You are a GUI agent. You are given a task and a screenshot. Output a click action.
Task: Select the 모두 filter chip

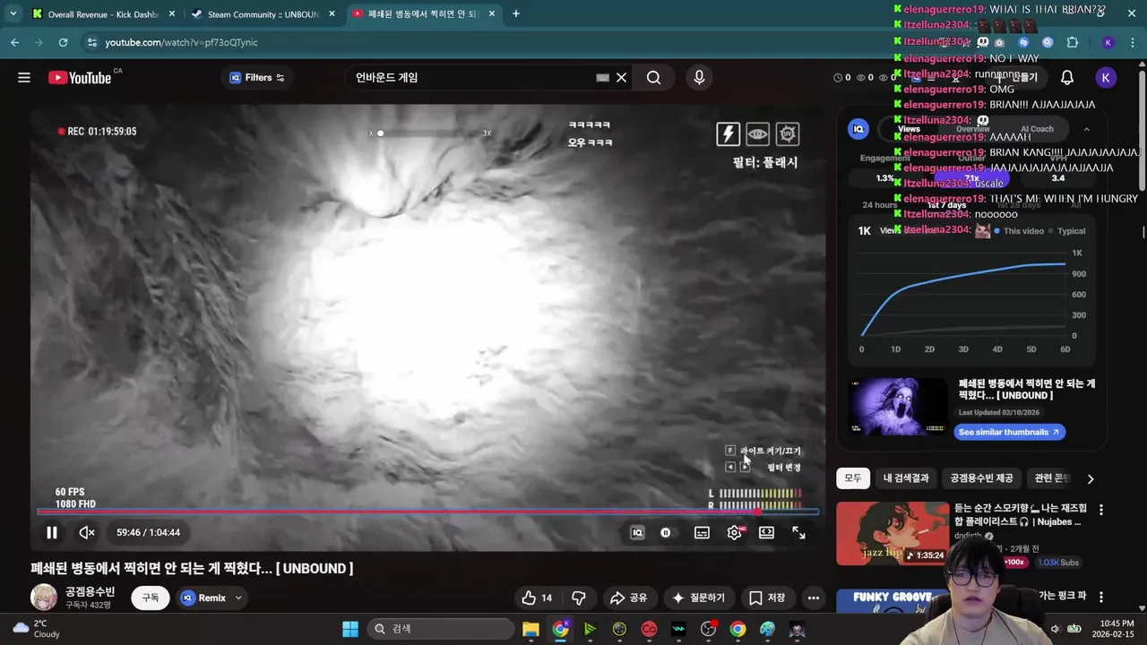853,478
